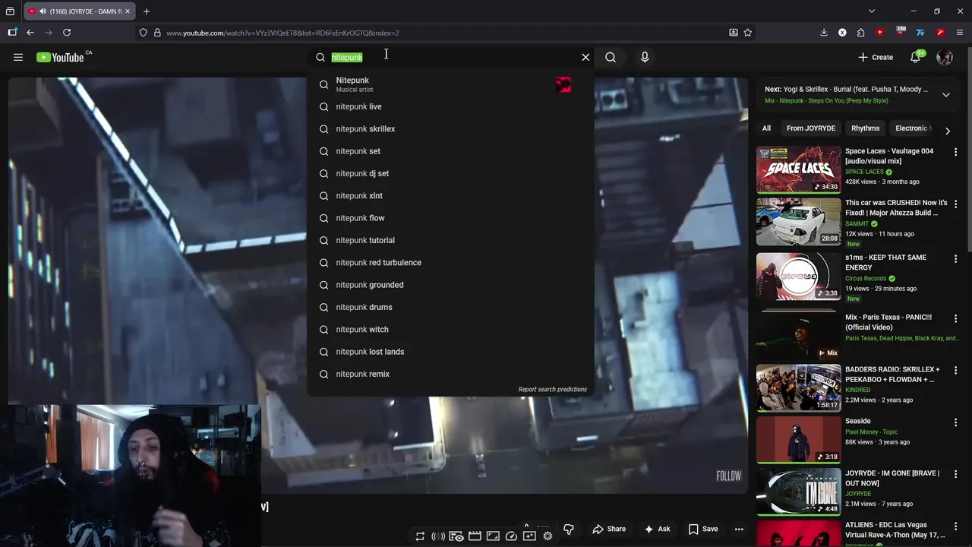
Task: Bookmark this page with the star
Action: pos(748,33)
